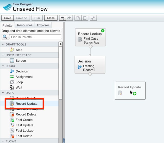The width and height of the screenshot is (164, 143).
Task: Switch to the Resources tab
Action: point(25,25)
